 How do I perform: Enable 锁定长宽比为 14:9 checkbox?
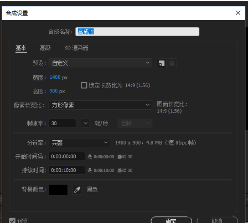(x=84, y=85)
